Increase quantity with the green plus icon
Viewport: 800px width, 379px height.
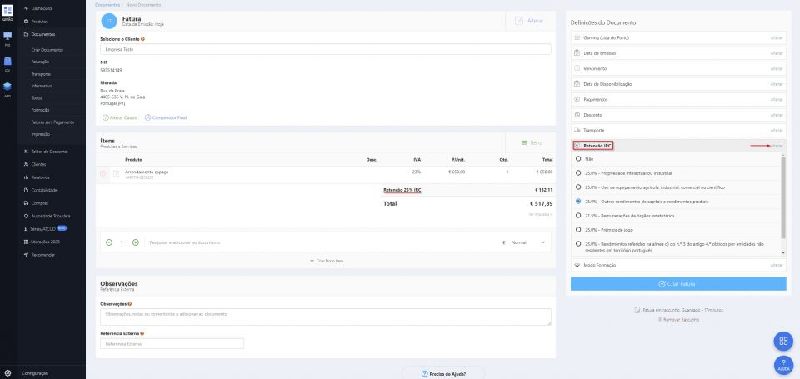(136, 242)
